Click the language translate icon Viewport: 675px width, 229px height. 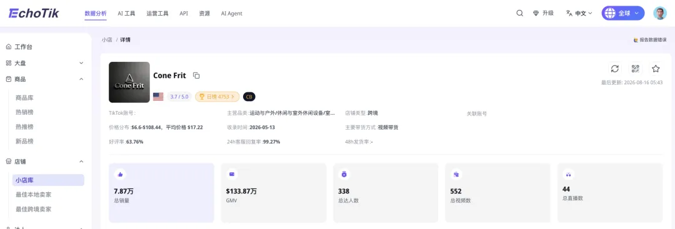pyautogui.click(x=569, y=13)
